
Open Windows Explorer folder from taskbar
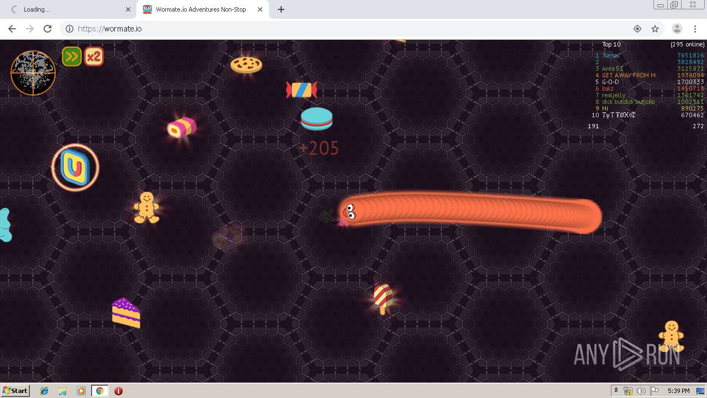point(62,391)
